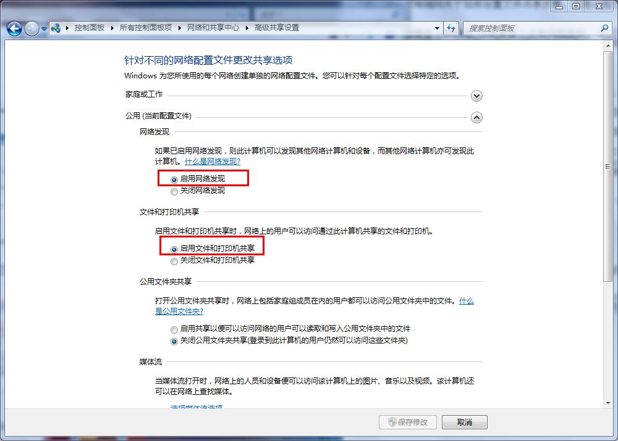Enable 启用共享 for public folder sharing
Image resolution: width=618 pixels, height=441 pixels.
coord(174,329)
